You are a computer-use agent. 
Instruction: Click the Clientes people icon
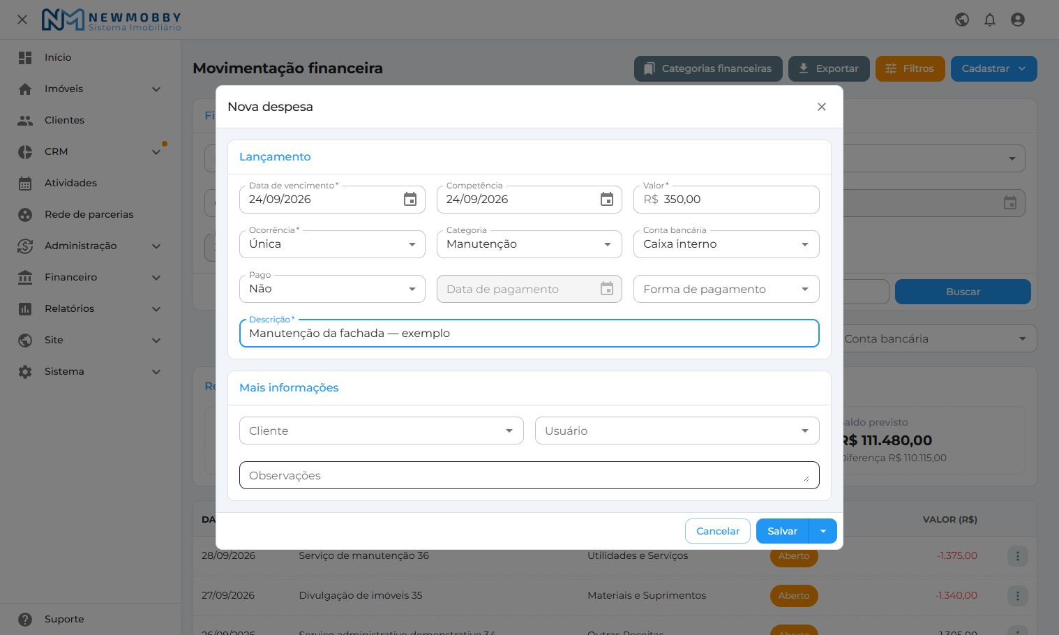pos(25,120)
